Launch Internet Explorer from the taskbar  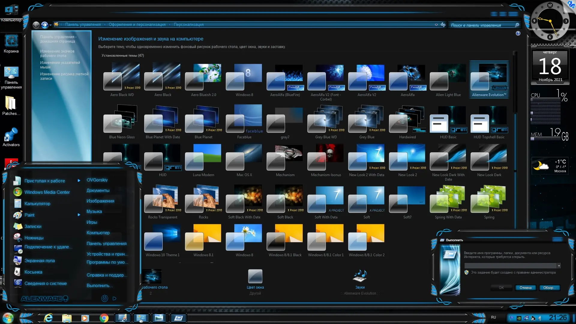[x=48, y=318]
